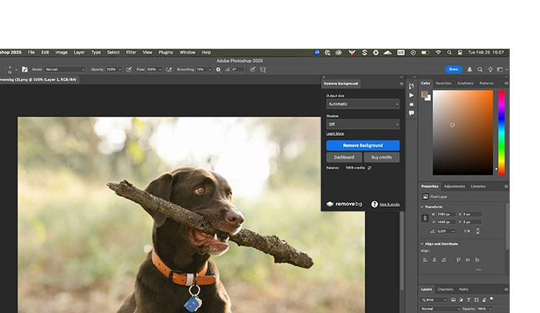The width and height of the screenshot is (540, 313).
Task: Open more align options ellipsis
Action: click(x=478, y=269)
